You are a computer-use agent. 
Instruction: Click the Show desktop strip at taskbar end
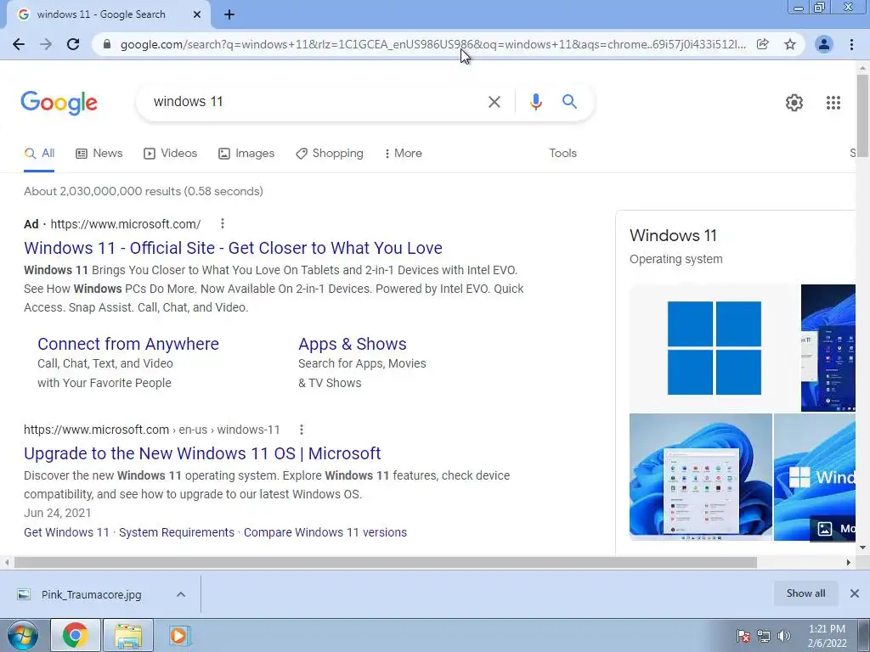point(864,635)
